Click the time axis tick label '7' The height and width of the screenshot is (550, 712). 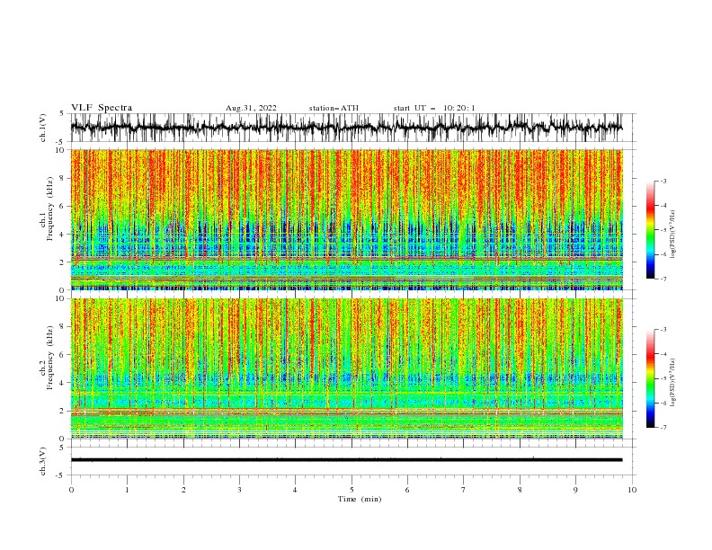[x=464, y=490]
